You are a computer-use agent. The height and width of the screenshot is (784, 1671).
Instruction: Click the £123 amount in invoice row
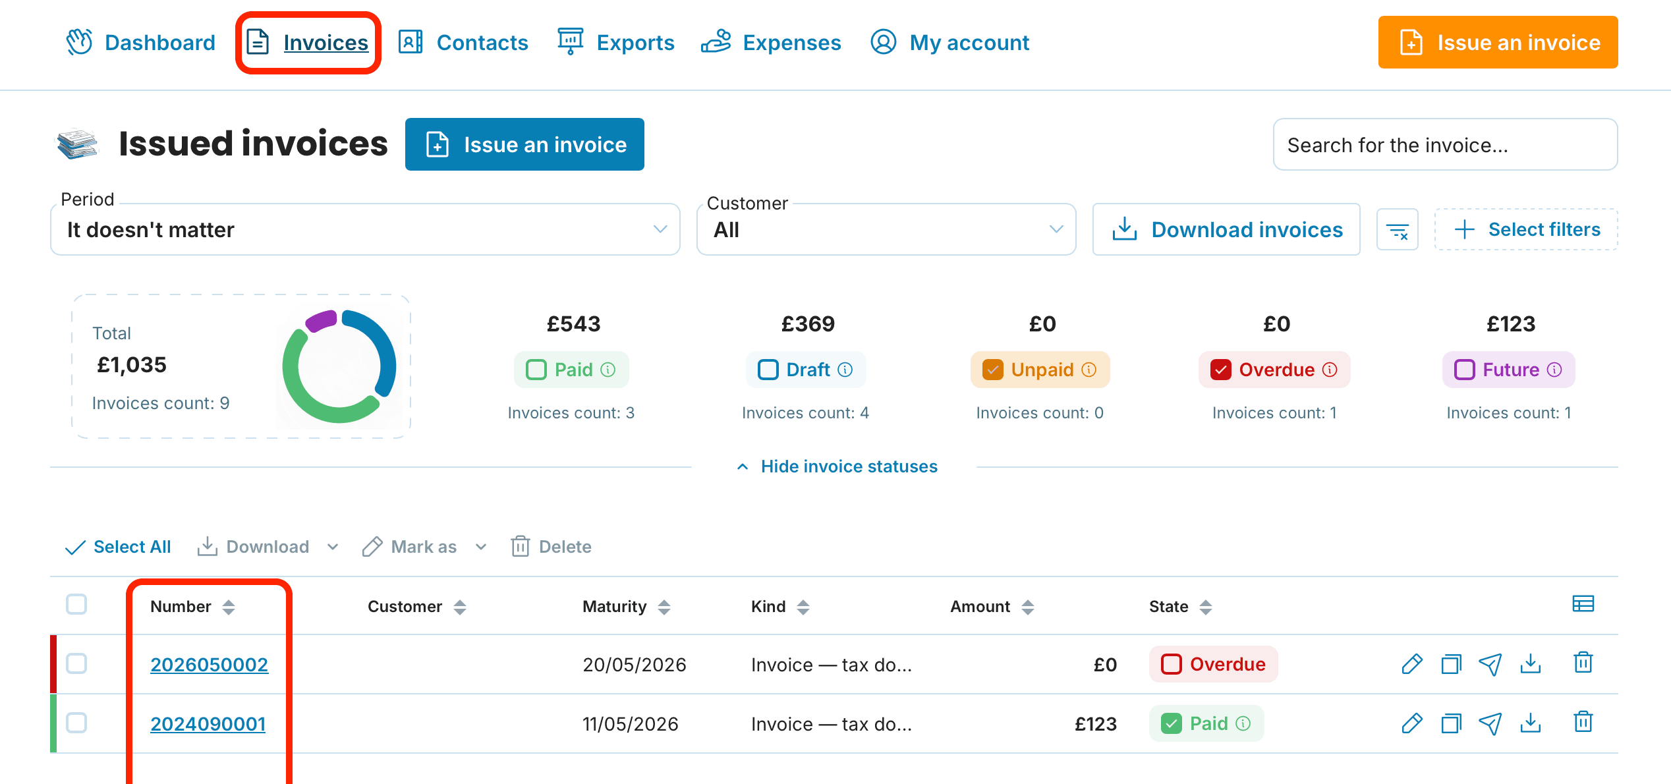[1096, 724]
